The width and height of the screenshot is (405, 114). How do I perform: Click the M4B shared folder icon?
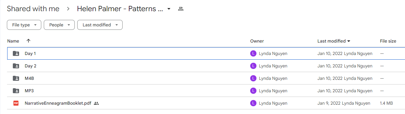(16, 78)
